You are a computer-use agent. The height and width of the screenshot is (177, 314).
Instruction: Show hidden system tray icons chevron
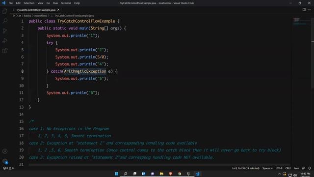coord(279,174)
